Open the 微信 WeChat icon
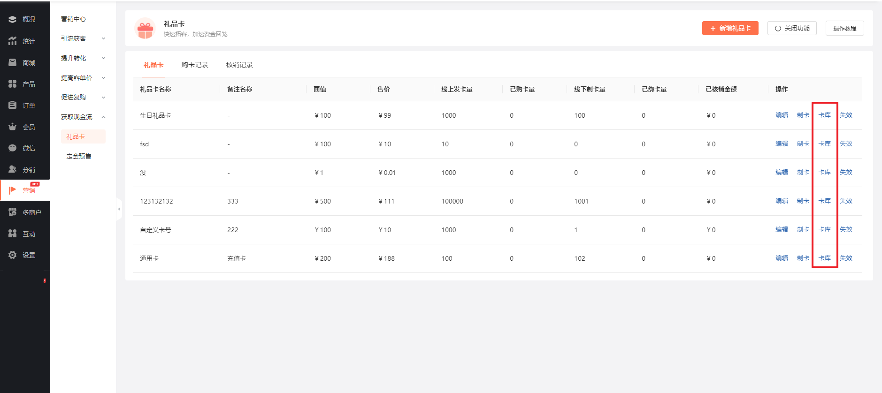Screen dimensions: 882x393 13,148
